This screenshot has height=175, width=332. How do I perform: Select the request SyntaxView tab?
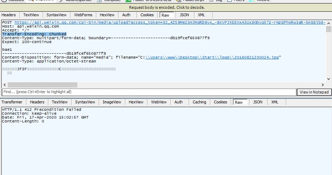click(56, 15)
